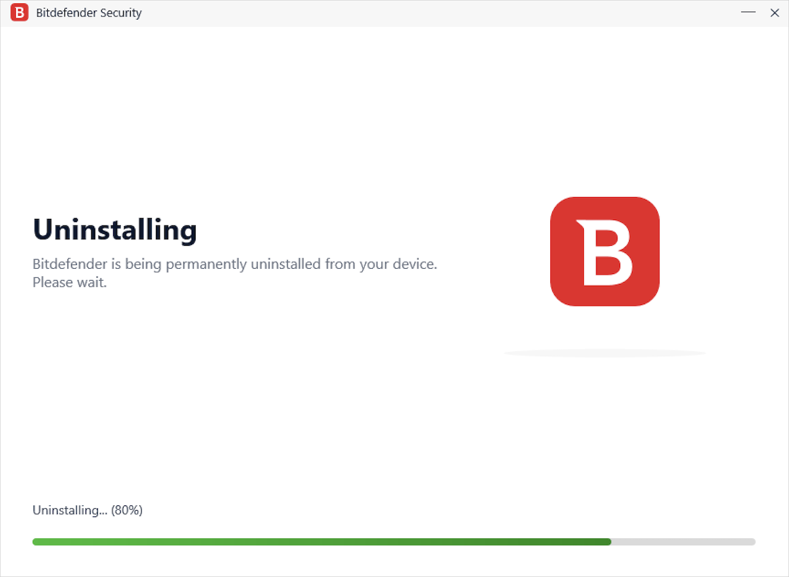789x577 pixels.
Task: Close the Bitdefender Security window
Action: [x=775, y=12]
